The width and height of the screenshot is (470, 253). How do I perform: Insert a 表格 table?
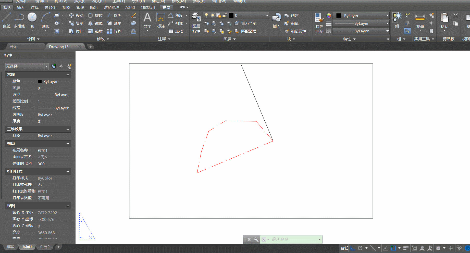pos(176,31)
